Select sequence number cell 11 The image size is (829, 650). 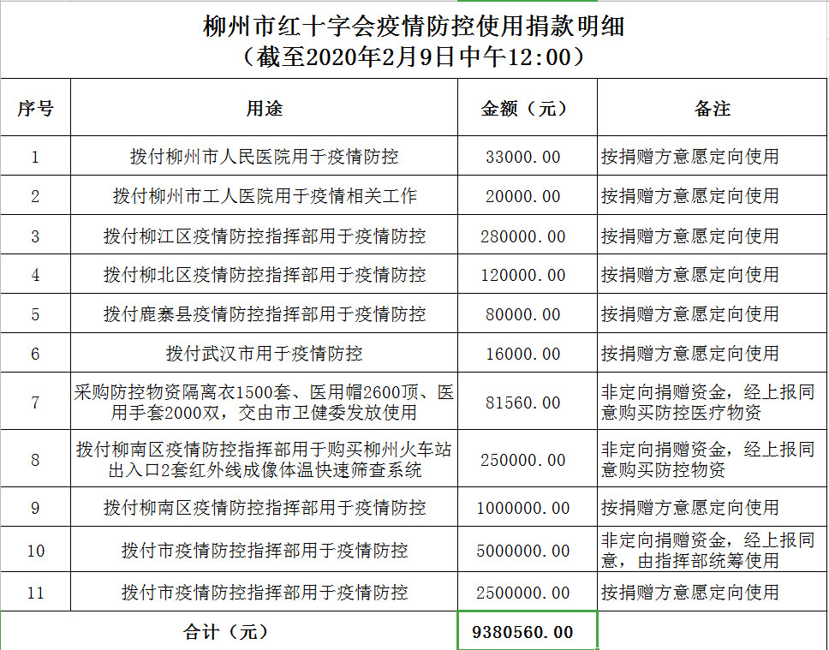pos(35,591)
